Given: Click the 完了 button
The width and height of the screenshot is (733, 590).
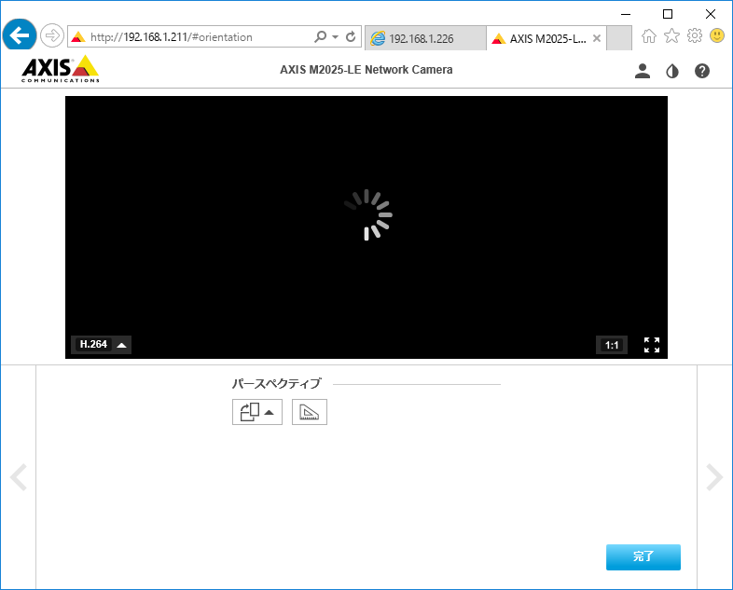Looking at the screenshot, I should click(x=643, y=556).
